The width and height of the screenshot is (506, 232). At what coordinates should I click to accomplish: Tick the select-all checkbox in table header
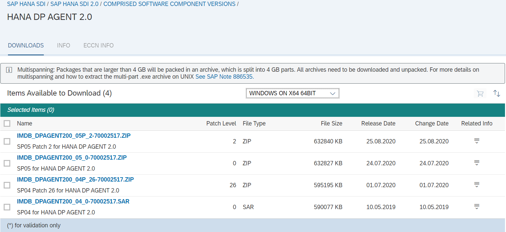pos(7,123)
